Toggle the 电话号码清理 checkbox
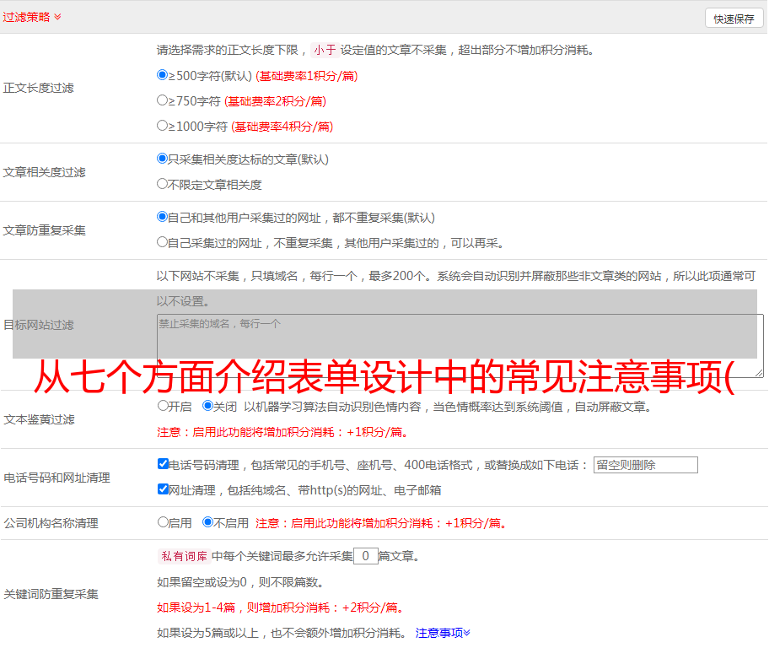 coord(164,464)
